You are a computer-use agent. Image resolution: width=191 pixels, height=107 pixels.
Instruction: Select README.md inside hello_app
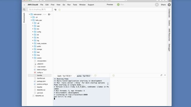pyautogui.click(x=41, y=90)
